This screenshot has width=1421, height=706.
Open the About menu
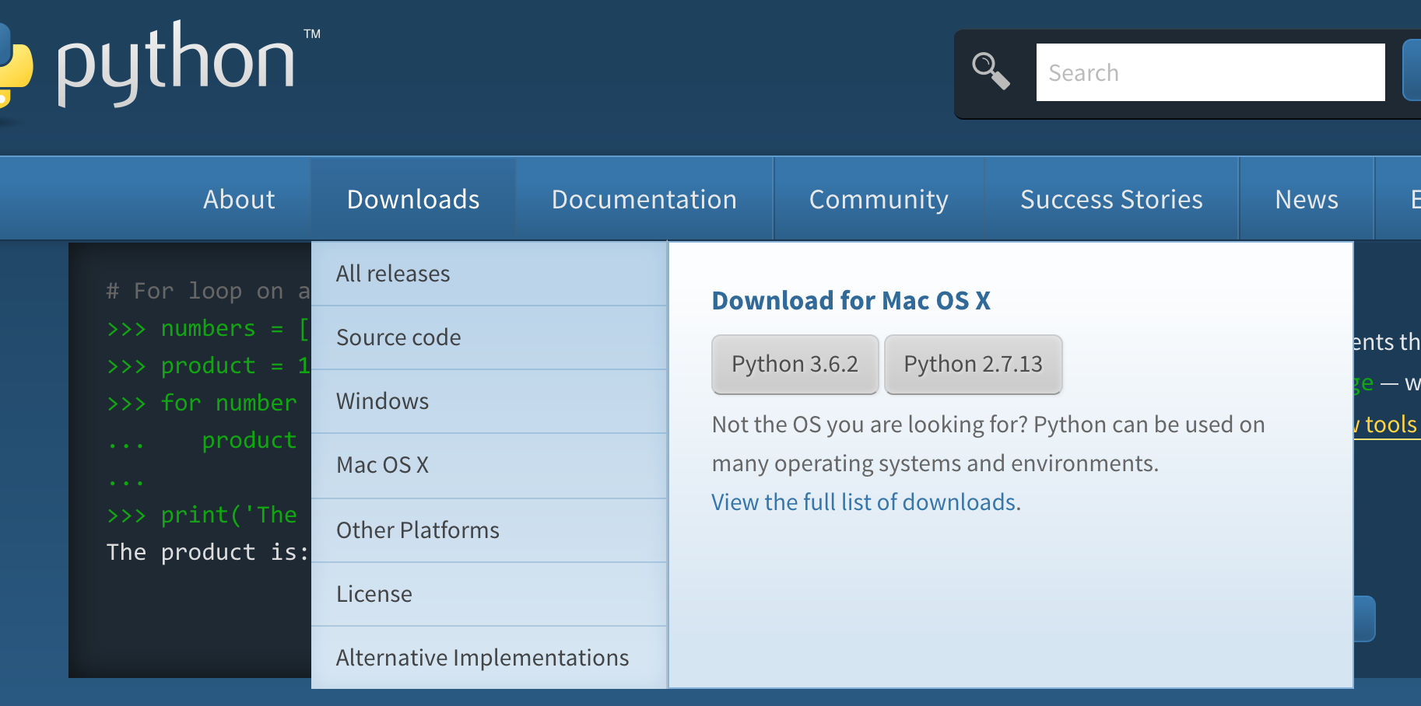click(239, 199)
